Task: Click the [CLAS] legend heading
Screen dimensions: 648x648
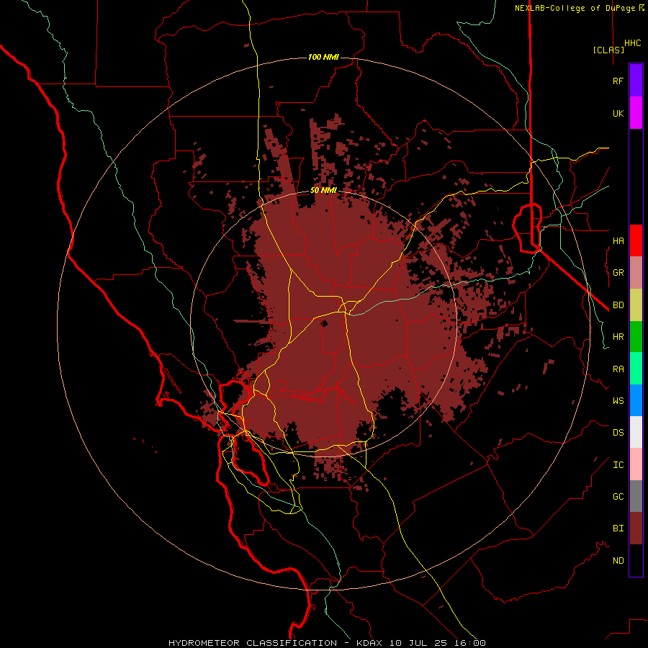Action: pyautogui.click(x=608, y=50)
